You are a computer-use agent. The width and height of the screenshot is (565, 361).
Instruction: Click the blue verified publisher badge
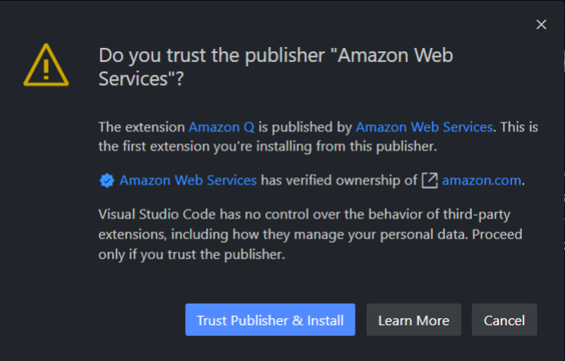[x=107, y=181]
